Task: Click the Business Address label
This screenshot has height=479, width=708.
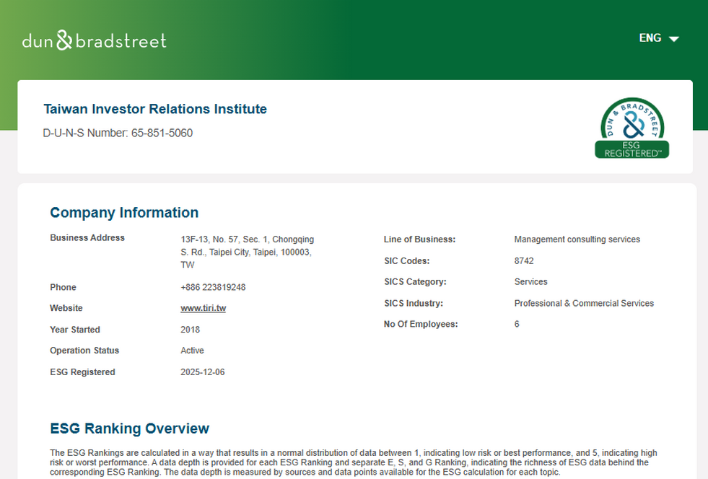Action: coord(87,237)
